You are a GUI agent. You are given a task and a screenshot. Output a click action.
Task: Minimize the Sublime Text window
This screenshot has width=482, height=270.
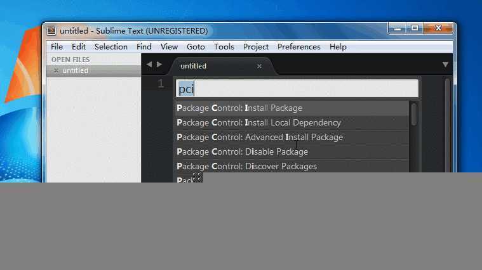click(398, 29)
